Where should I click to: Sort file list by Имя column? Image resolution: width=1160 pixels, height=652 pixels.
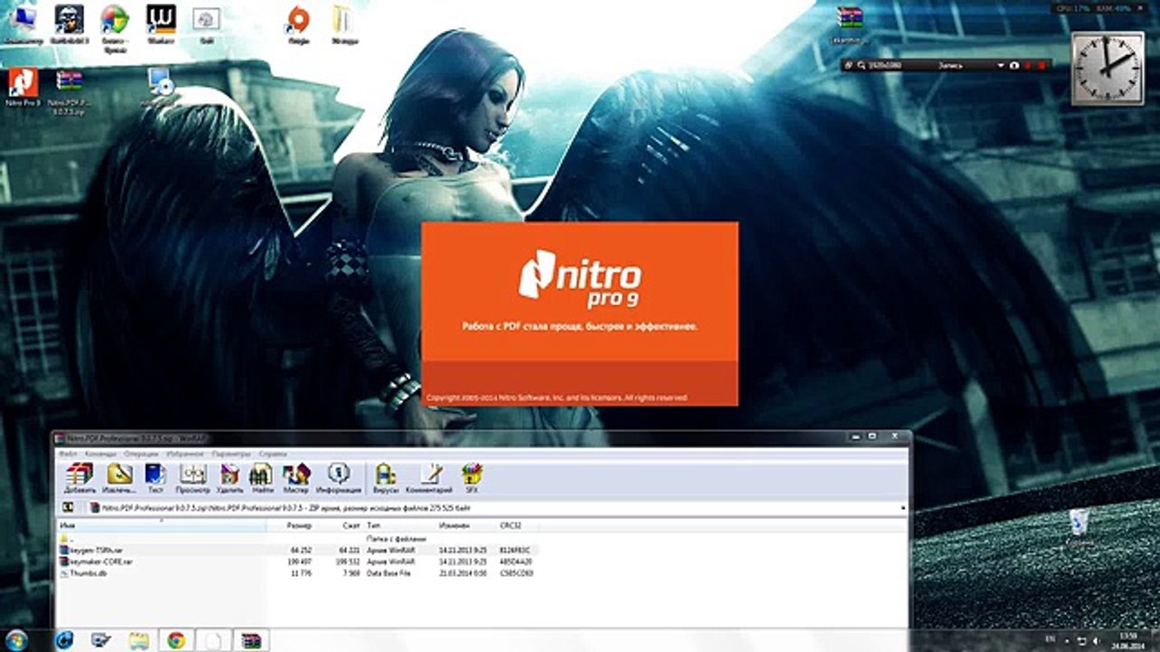tap(161, 525)
